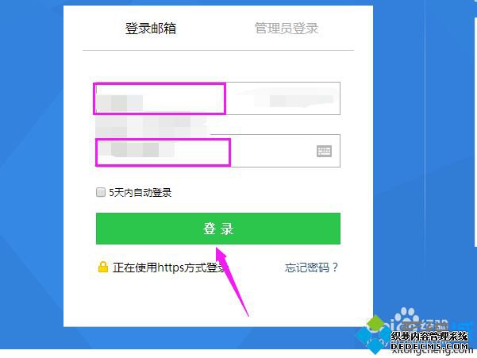Click the pink arrow annotation below 登录
The width and height of the screenshot is (477, 358).
click(x=232, y=281)
